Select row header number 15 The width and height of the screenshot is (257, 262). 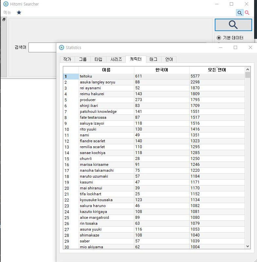[71, 159]
